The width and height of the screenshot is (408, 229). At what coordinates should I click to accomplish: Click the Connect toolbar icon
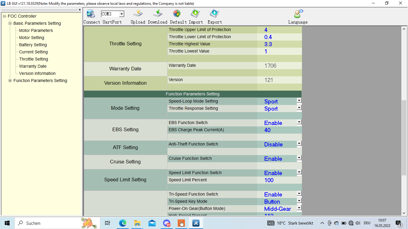click(x=91, y=14)
